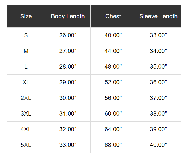
Task: Select the 3XL size cell
Action: 26,114
